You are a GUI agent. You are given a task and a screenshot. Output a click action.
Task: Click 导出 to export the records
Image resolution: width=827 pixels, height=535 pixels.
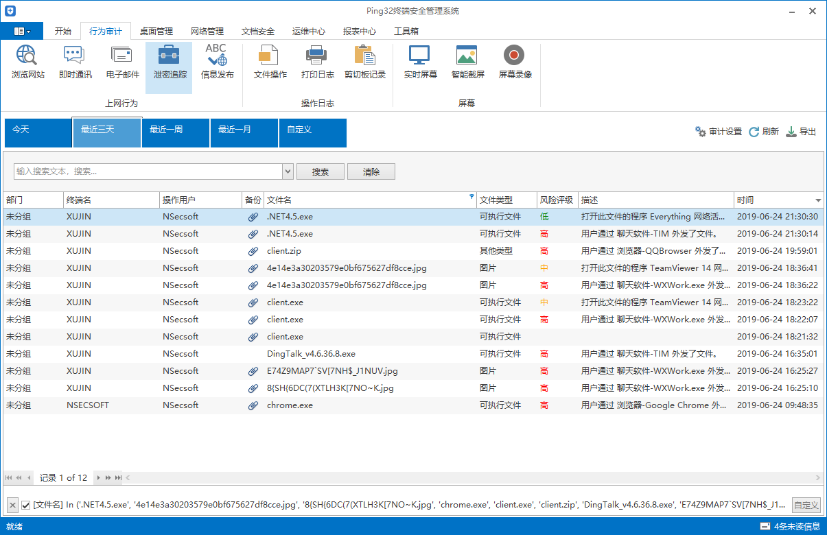point(801,132)
